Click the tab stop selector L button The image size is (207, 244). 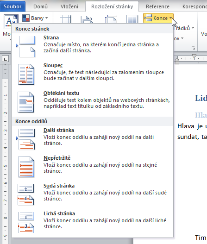[x=6, y=59]
